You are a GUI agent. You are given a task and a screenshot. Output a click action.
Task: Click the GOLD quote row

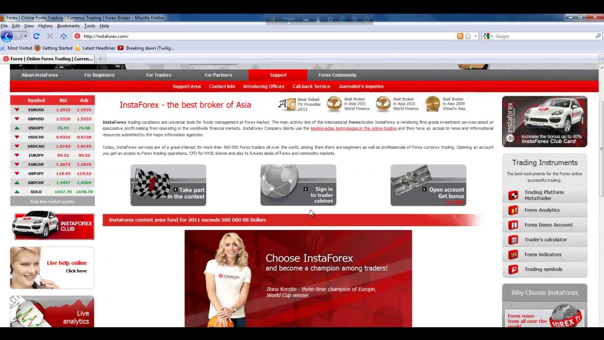[52, 192]
